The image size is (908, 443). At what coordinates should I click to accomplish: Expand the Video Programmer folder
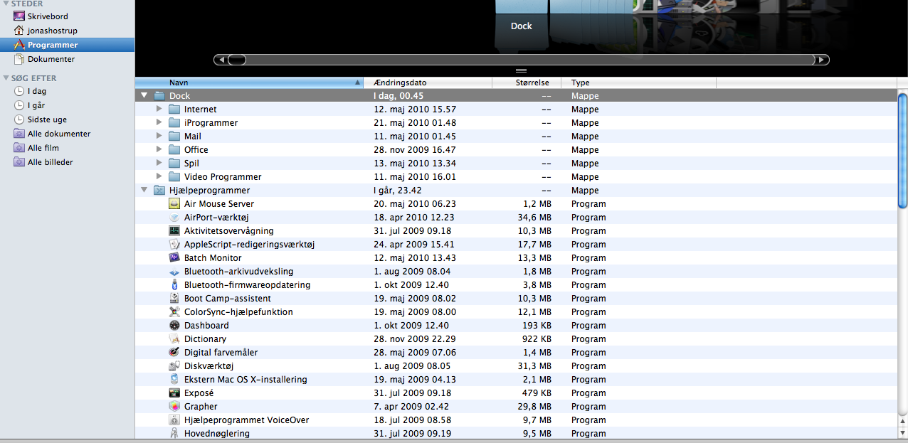[159, 177]
